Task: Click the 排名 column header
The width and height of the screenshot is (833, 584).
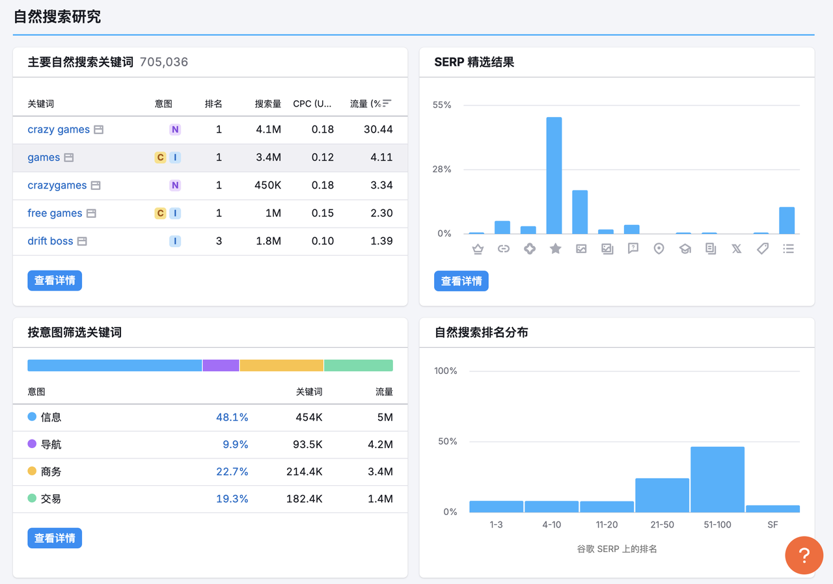Action: (213, 104)
